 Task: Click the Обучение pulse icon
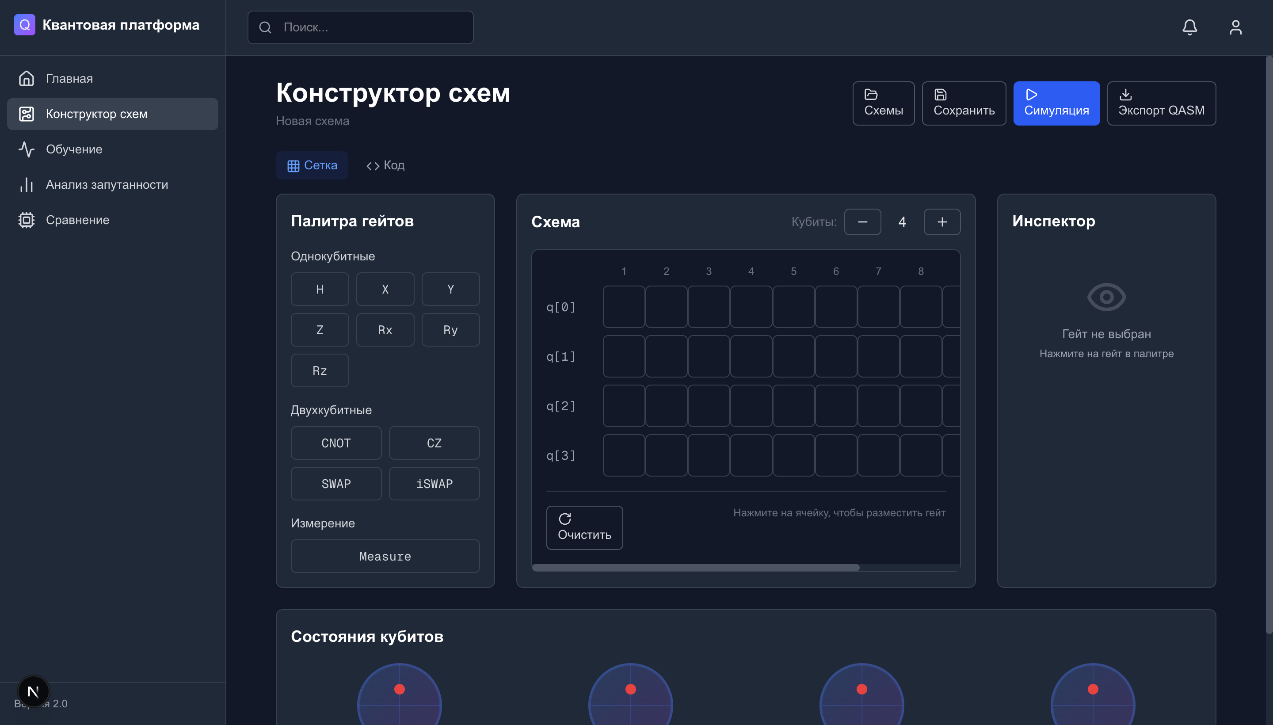click(x=27, y=149)
